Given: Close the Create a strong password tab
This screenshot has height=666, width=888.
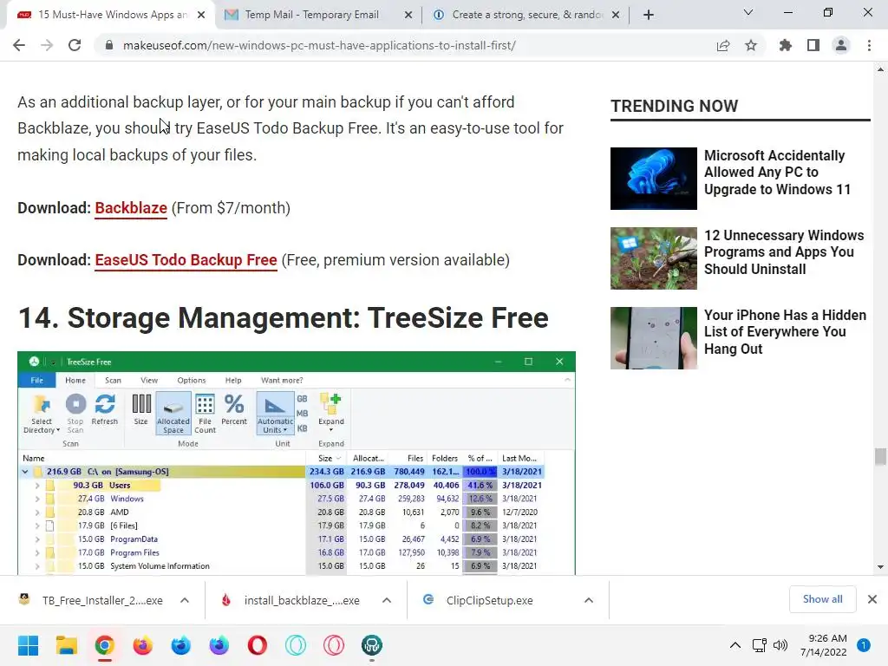Looking at the screenshot, I should coord(617,16).
